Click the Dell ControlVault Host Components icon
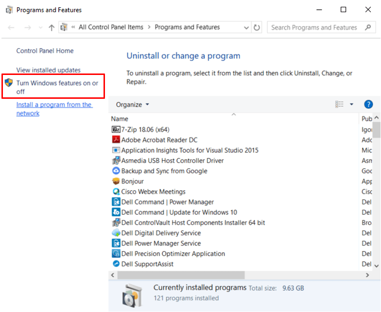Viewport: 381px width, 312px height. [116, 222]
